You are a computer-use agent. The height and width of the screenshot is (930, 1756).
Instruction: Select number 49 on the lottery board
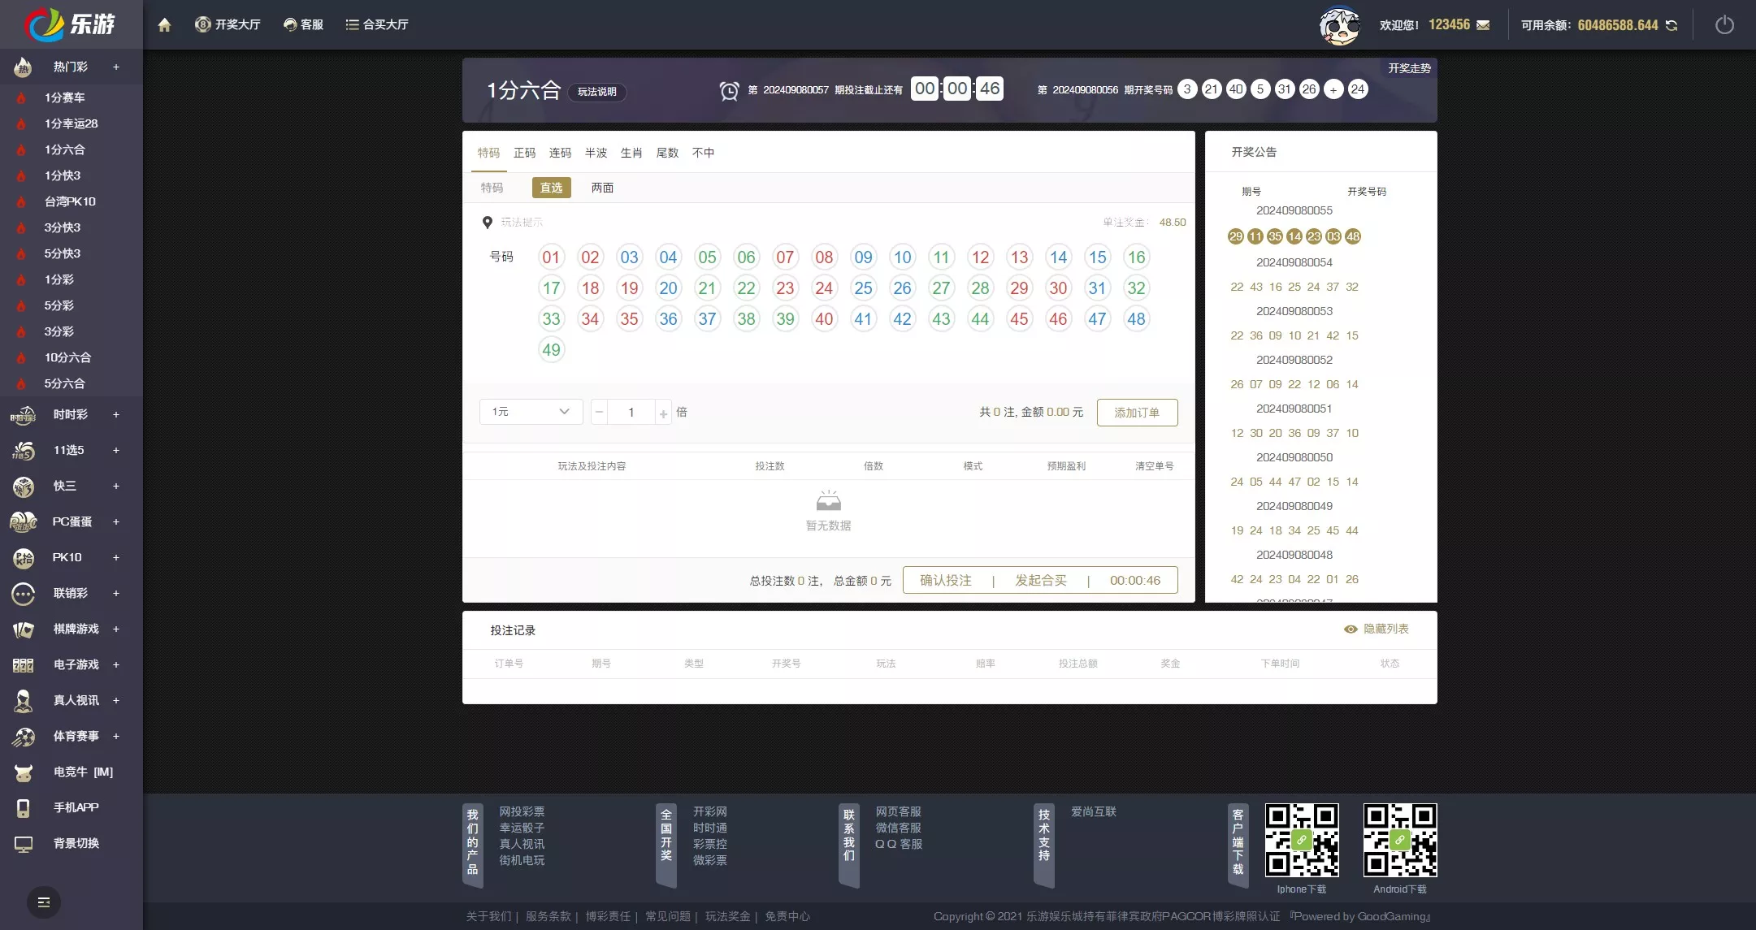pos(550,349)
